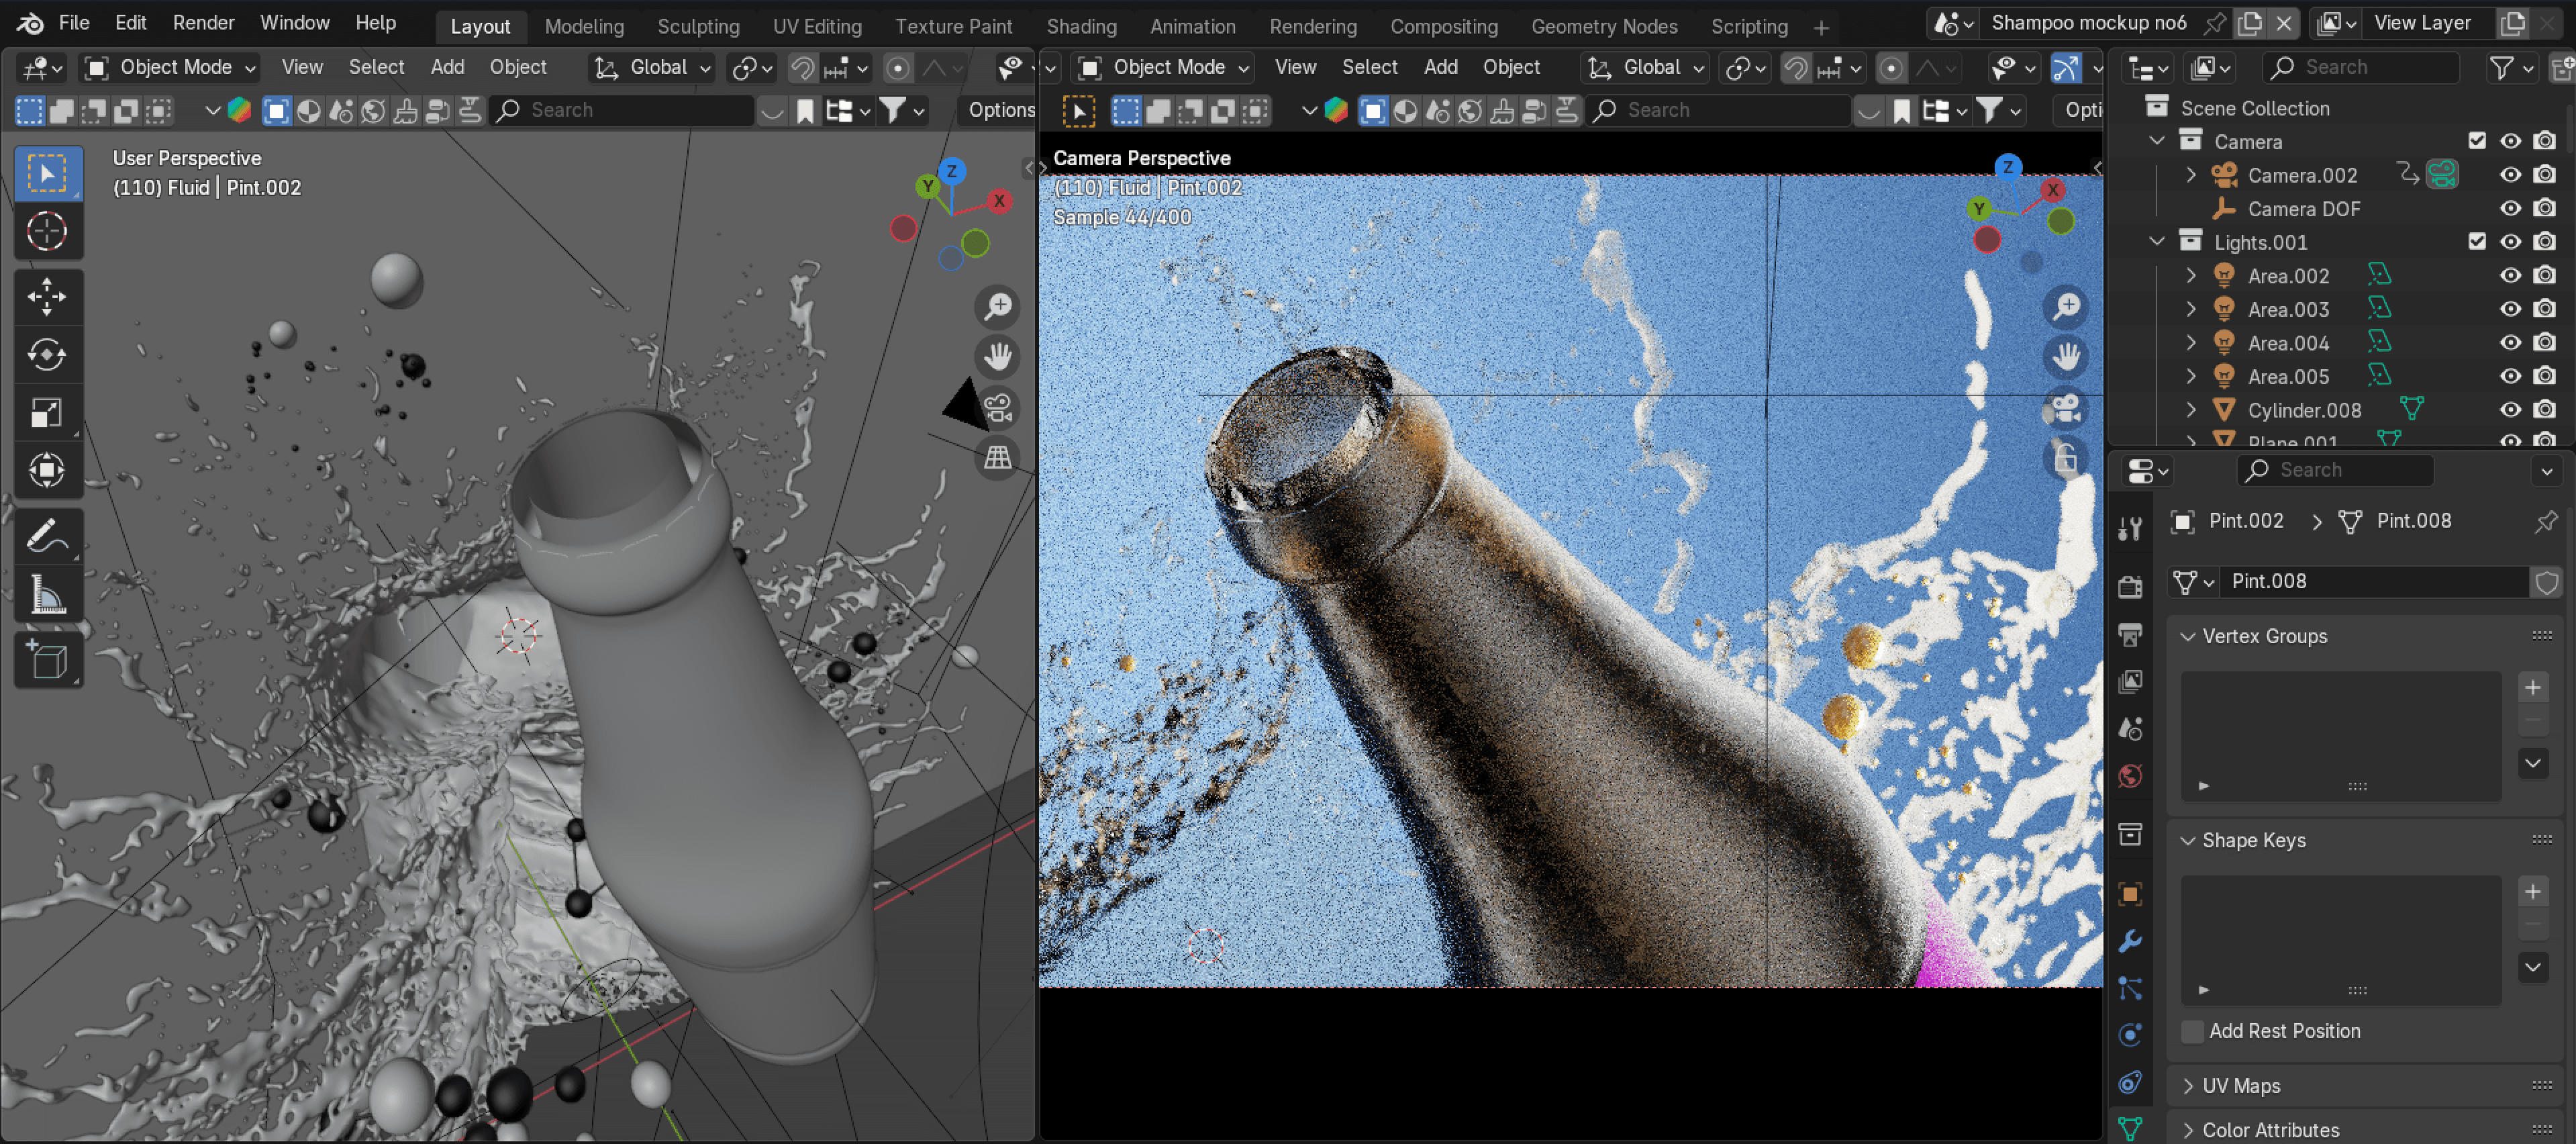Viewport: 2576px width, 1144px height.
Task: Open the Modifiers wrench properties tab
Action: (x=2130, y=941)
